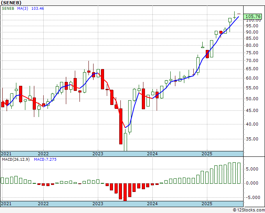Viewport: 265px width, 213px height.
Task: Click the 65.00 price axis label
Action: tap(252, 69)
